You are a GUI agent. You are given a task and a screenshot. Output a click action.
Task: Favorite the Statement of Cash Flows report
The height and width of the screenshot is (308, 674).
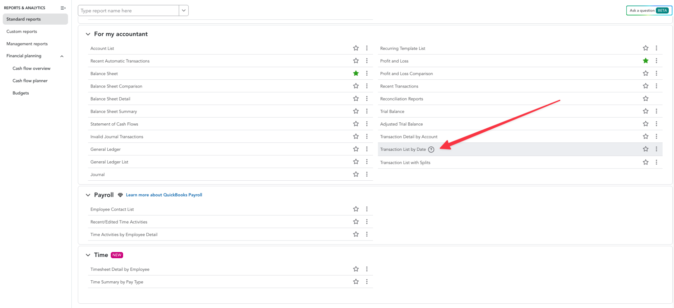(356, 124)
